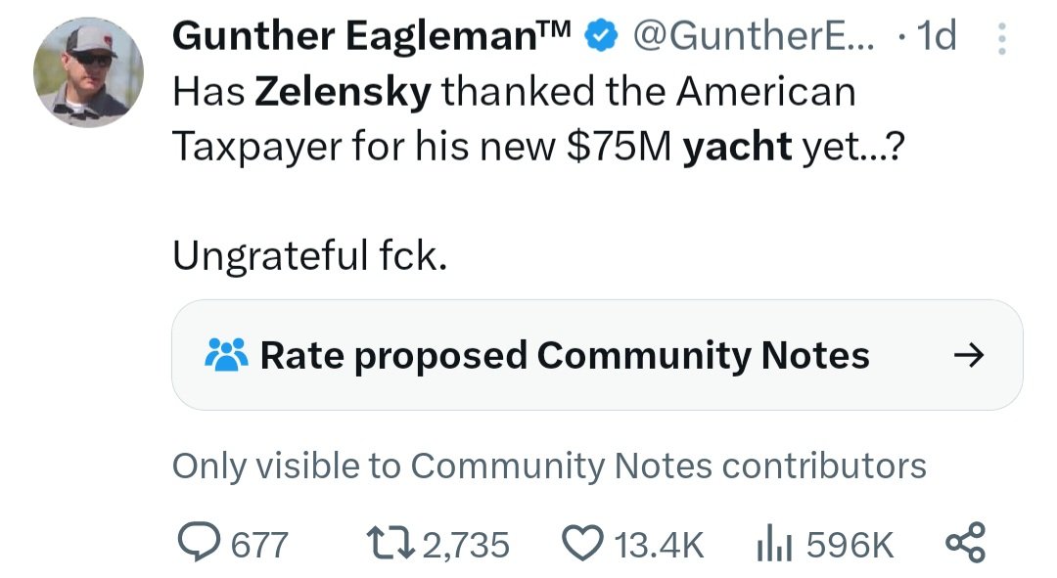
Task: Open the Gunther Eagleman display name
Action: (372, 36)
